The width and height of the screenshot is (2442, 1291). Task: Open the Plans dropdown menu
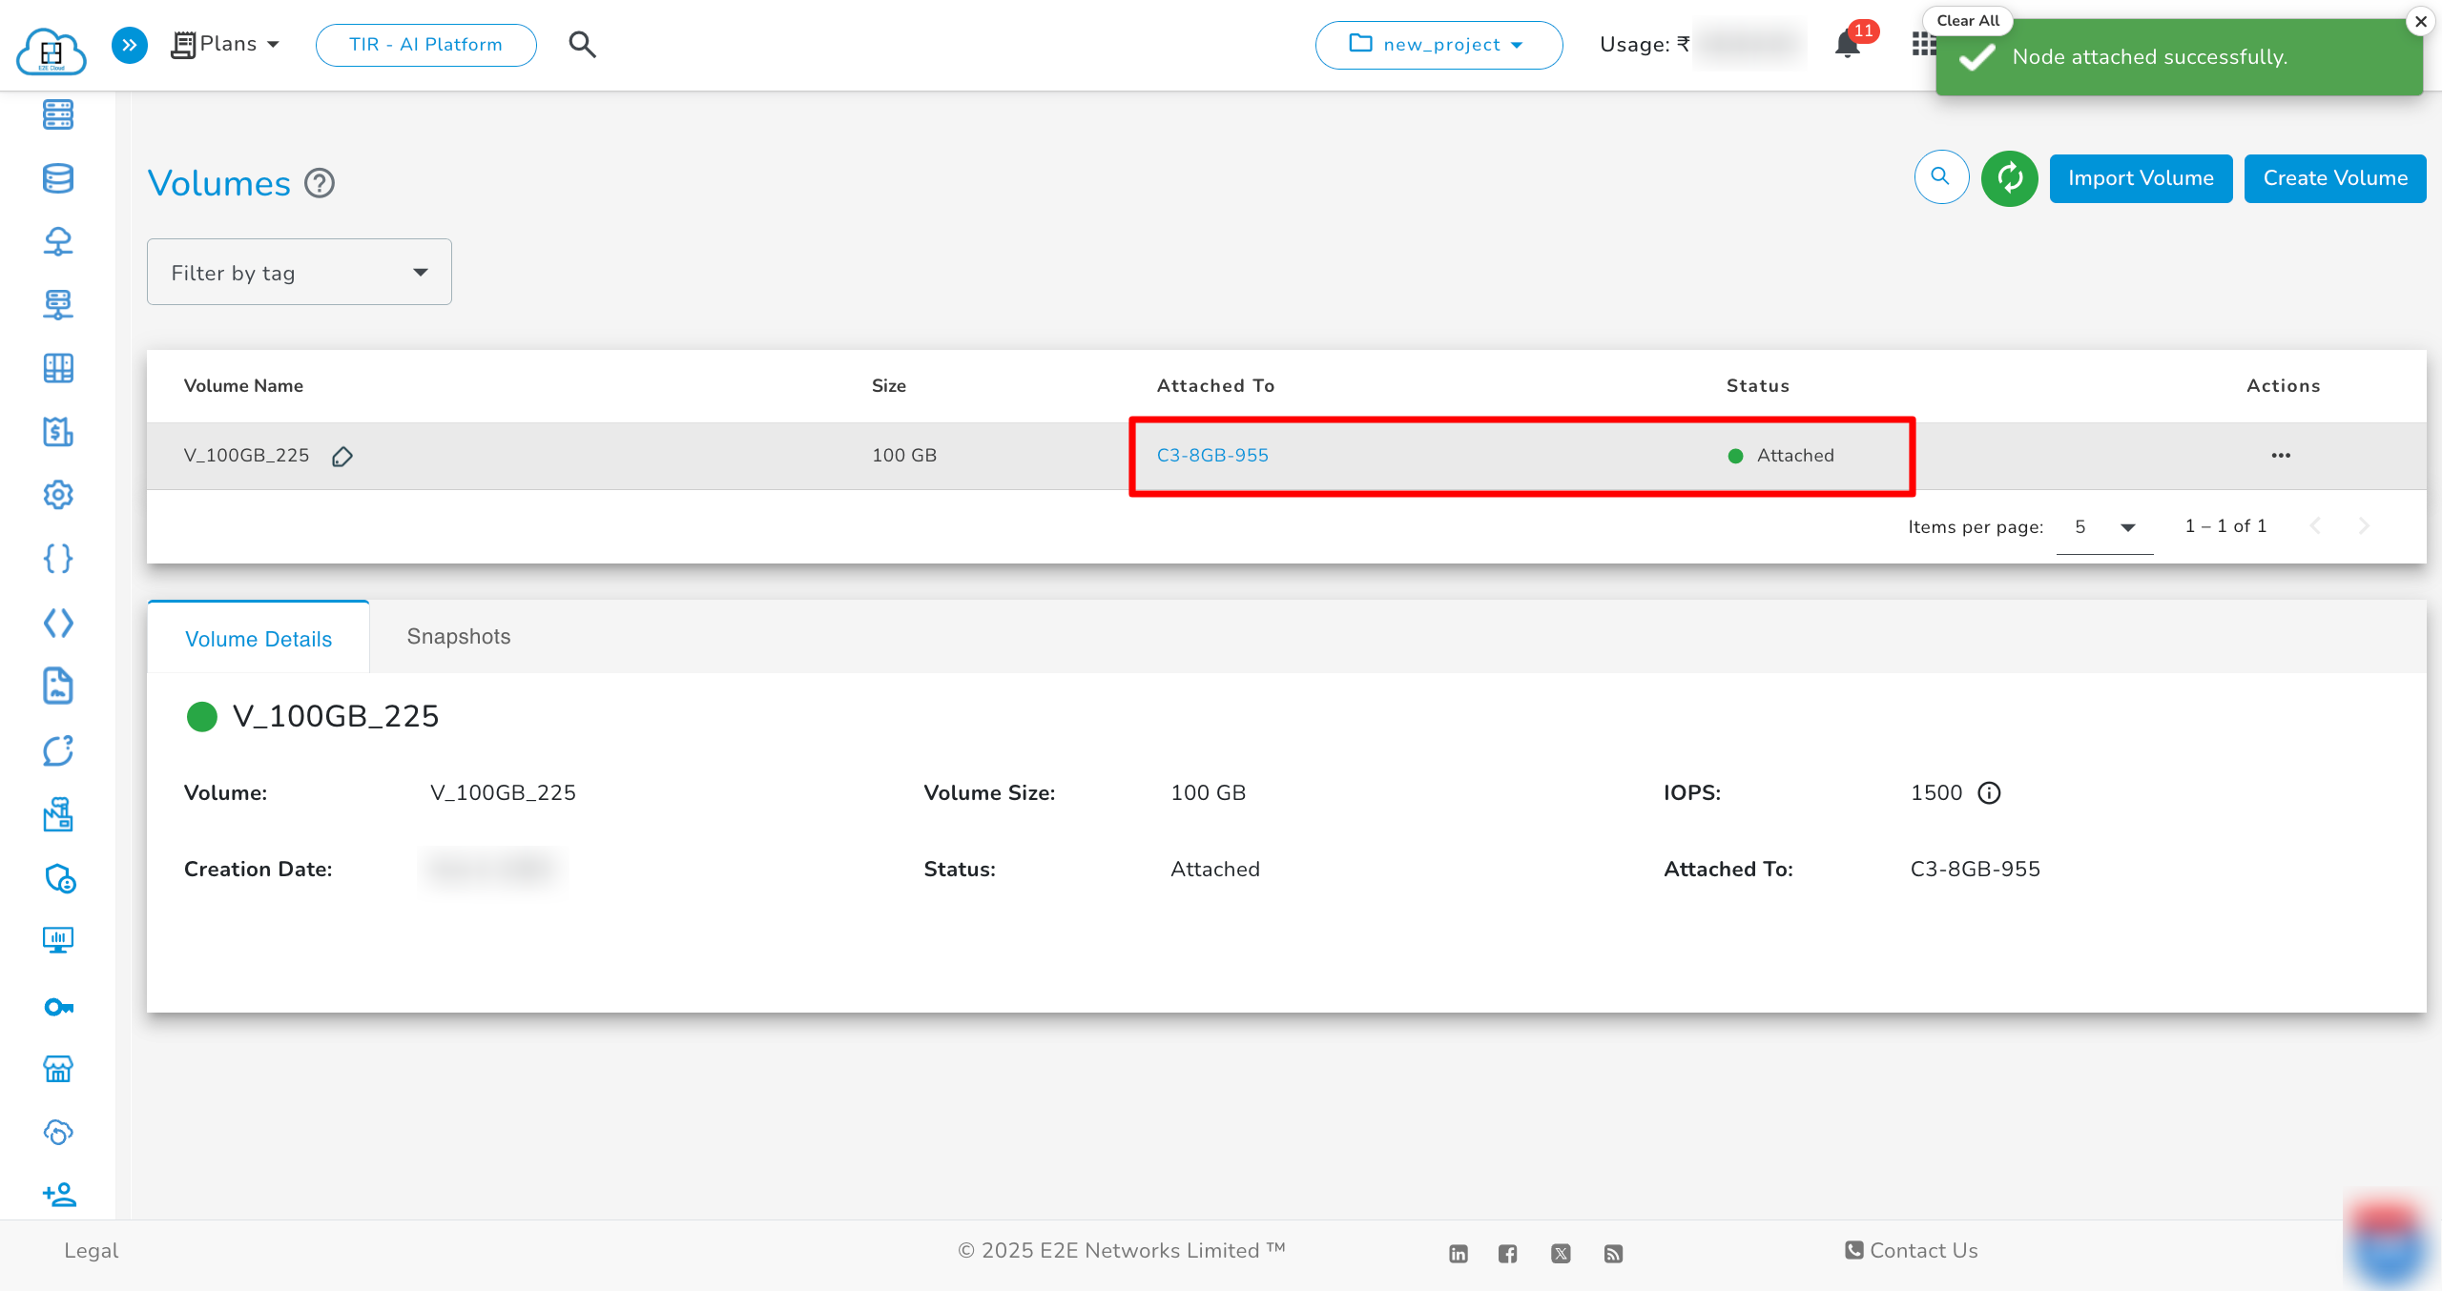227,45
